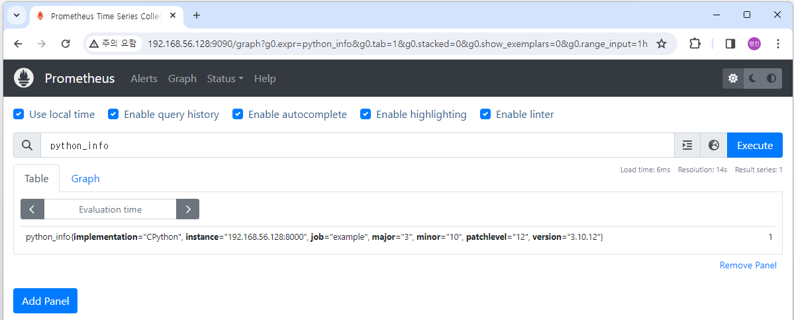
Task: Click the browser address bar URL
Action: pyautogui.click(x=397, y=44)
